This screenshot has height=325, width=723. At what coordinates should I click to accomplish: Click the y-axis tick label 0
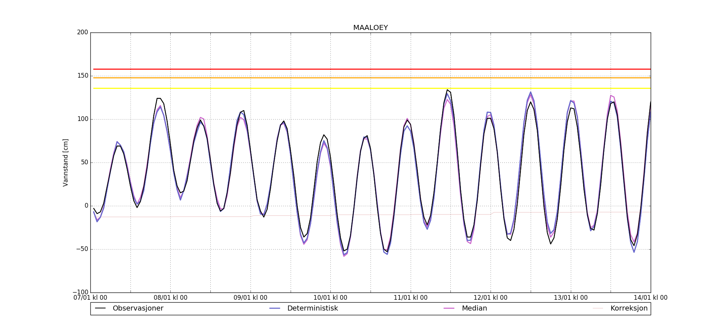point(86,206)
